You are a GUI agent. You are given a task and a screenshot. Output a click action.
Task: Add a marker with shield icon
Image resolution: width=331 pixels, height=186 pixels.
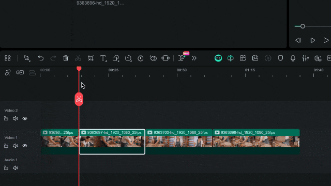tap(280, 58)
